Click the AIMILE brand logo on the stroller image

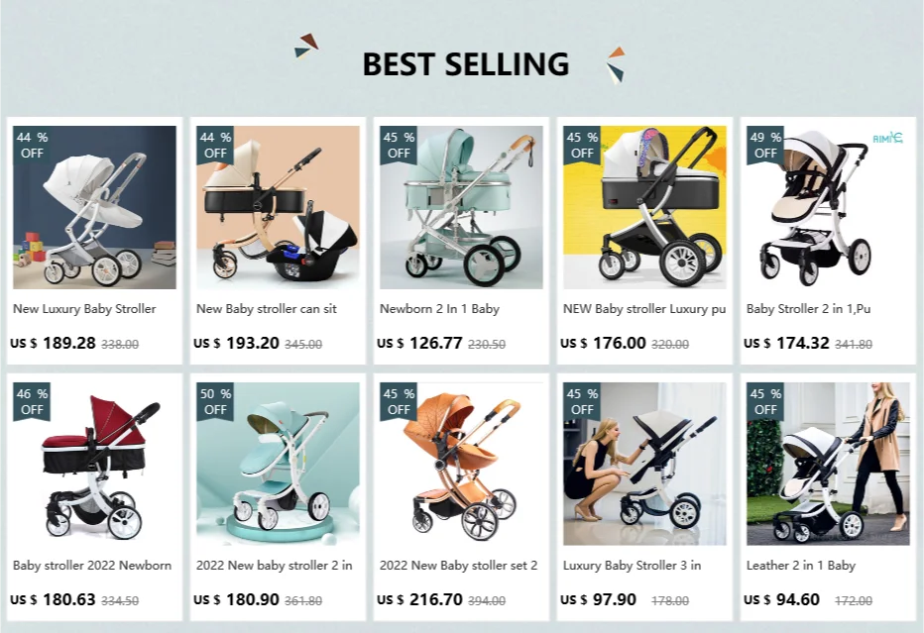tap(887, 139)
